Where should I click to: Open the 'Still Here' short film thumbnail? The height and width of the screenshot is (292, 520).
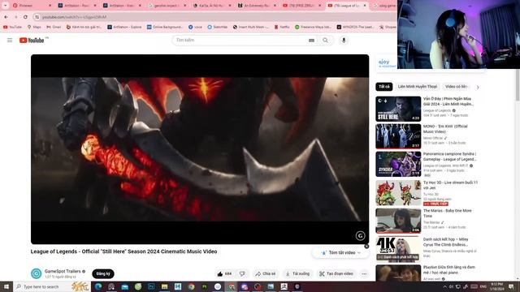click(398, 109)
